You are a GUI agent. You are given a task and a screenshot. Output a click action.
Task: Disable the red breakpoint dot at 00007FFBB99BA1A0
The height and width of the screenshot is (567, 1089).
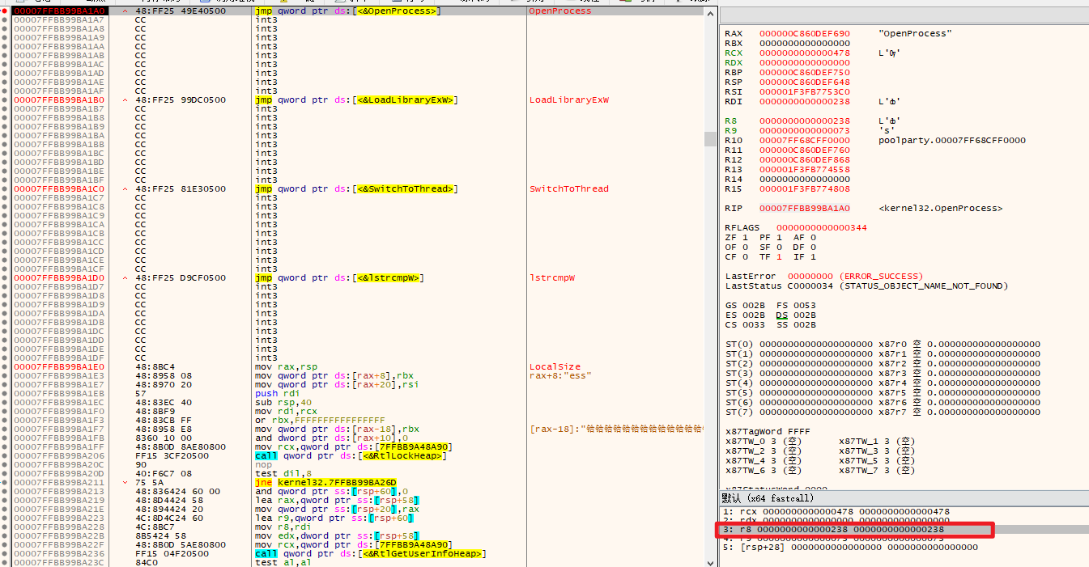pos(6,11)
